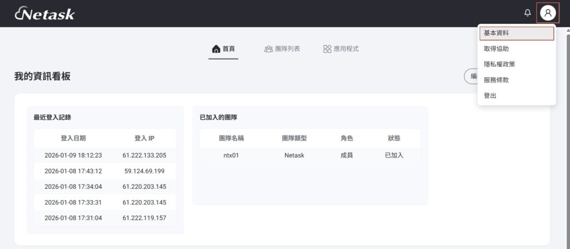
Task: Select the 2026-01-08 17:43:12 login record
Action: (x=73, y=171)
